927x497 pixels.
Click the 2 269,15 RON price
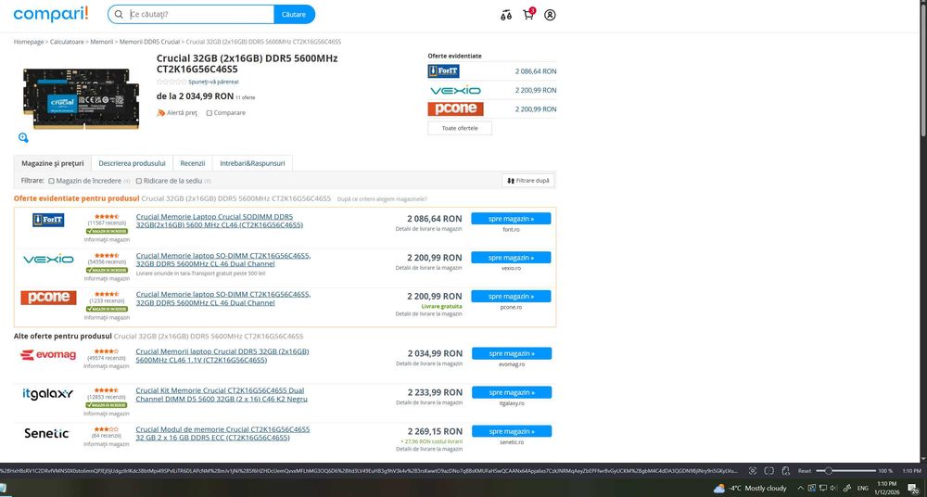[x=435, y=431]
